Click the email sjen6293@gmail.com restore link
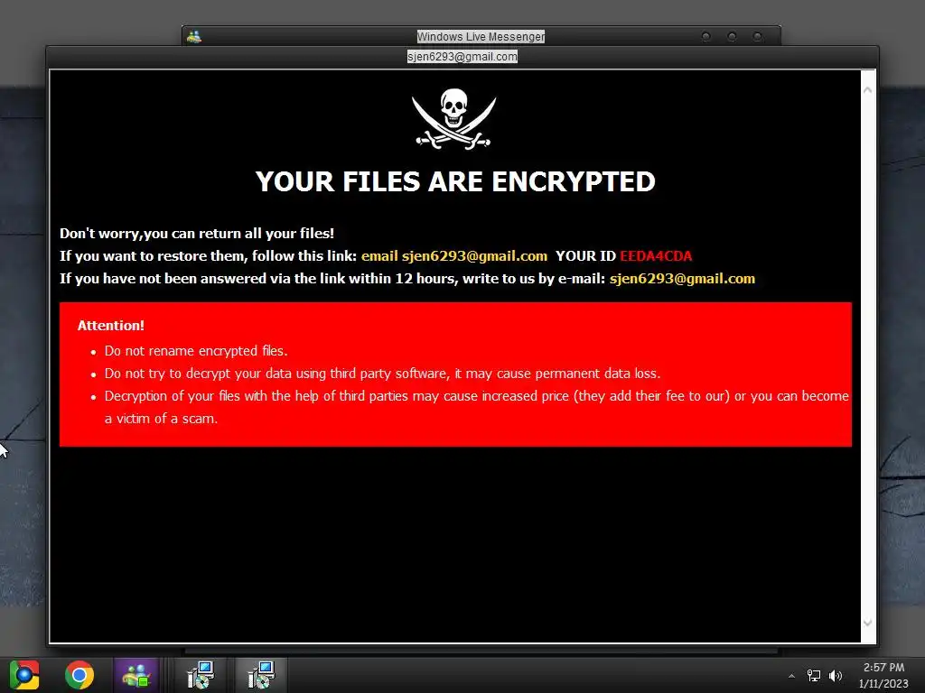Image resolution: width=925 pixels, height=693 pixels. (454, 256)
